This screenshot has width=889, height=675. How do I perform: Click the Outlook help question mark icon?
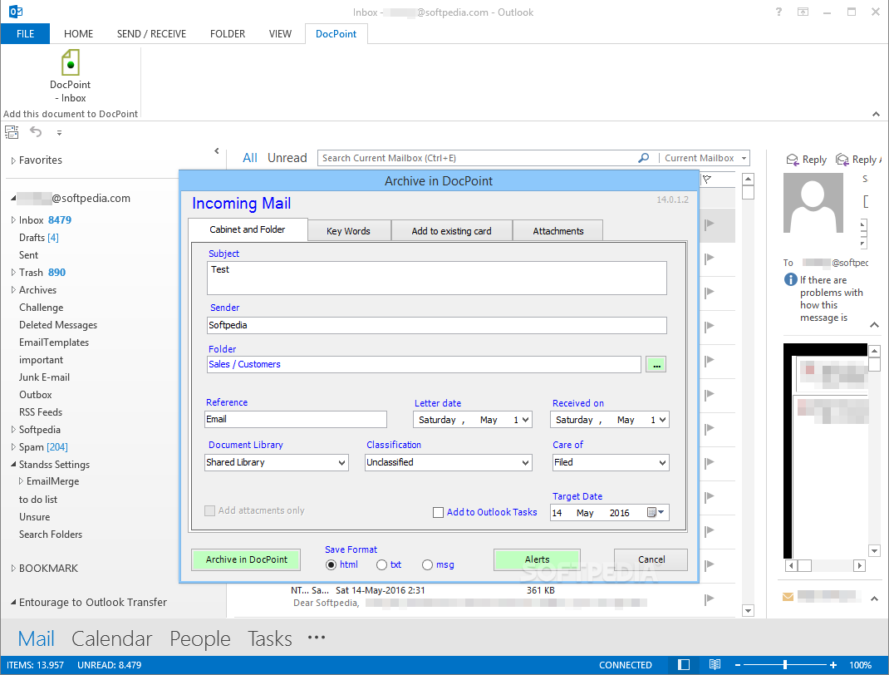click(779, 12)
